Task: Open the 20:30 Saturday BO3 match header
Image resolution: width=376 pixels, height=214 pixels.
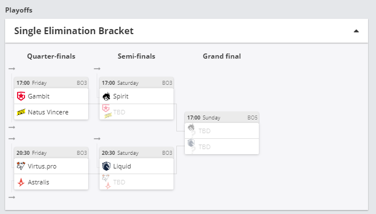Action: [x=137, y=153]
